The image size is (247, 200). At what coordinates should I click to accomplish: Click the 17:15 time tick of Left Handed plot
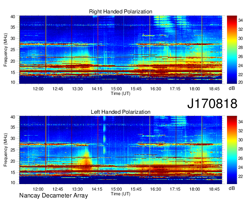[175, 189]
